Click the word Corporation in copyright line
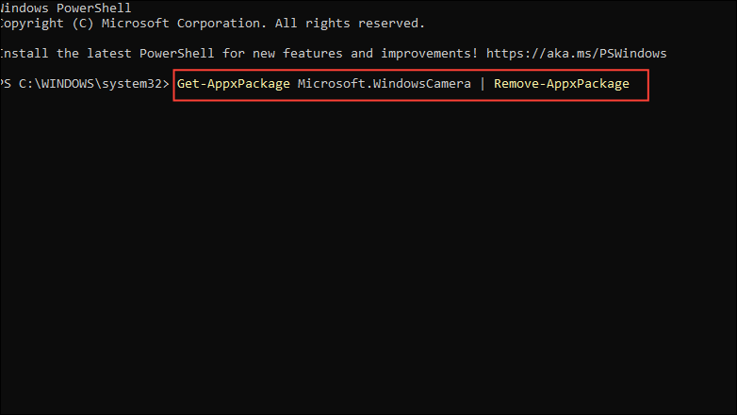 point(219,23)
